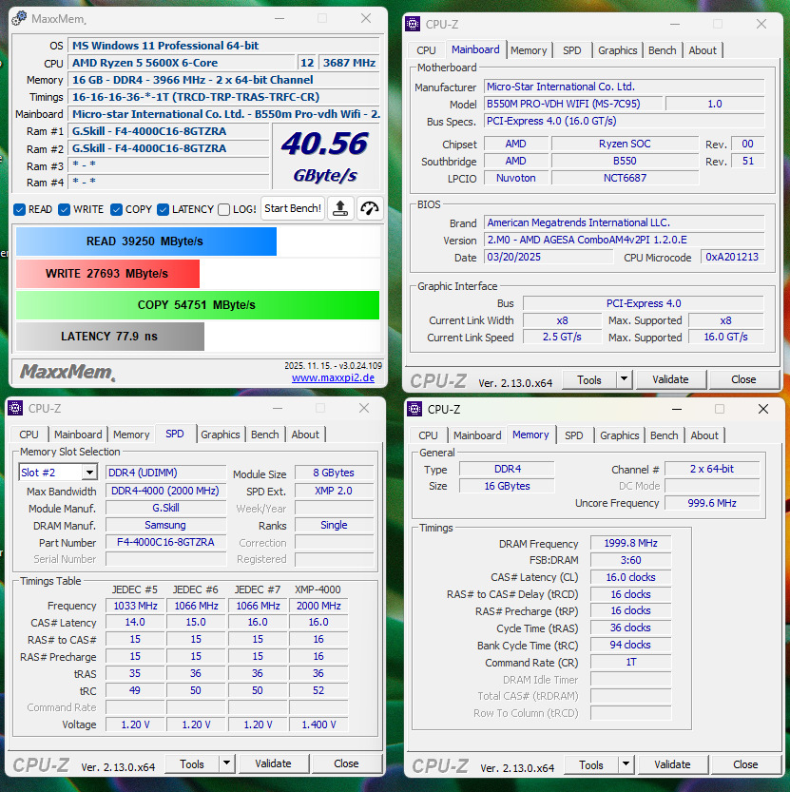The height and width of the screenshot is (792, 790).
Task: Open the www.maxxpi2.de link
Action: pos(334,377)
